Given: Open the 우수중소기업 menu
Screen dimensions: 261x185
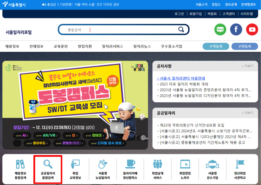Looking at the screenshot, I should (x=172, y=46).
